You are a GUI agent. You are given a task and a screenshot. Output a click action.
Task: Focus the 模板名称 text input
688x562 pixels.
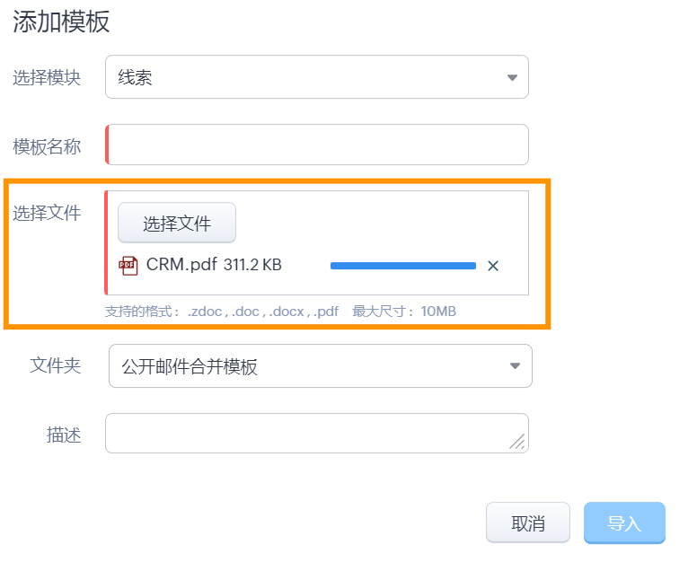[x=318, y=145]
